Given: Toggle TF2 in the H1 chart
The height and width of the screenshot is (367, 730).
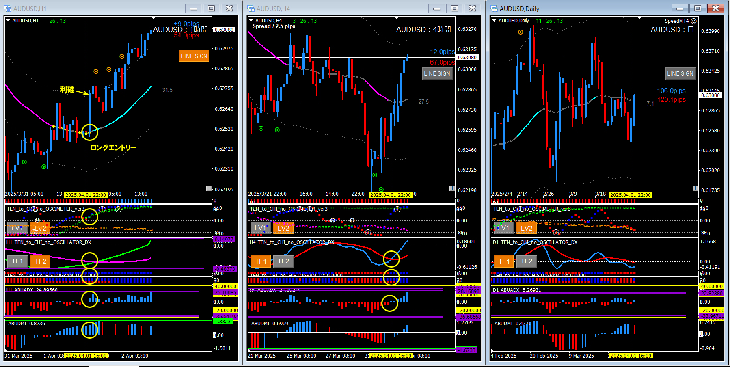Looking at the screenshot, I should click(40, 261).
